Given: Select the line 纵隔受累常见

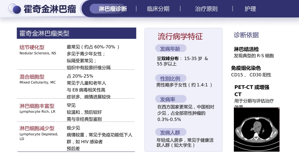Looking at the screenshot, I should click(x=82, y=61).
